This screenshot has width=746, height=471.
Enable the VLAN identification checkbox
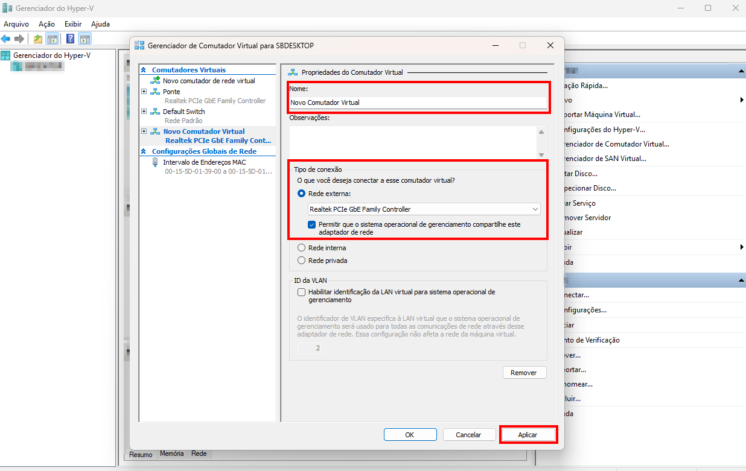click(302, 292)
